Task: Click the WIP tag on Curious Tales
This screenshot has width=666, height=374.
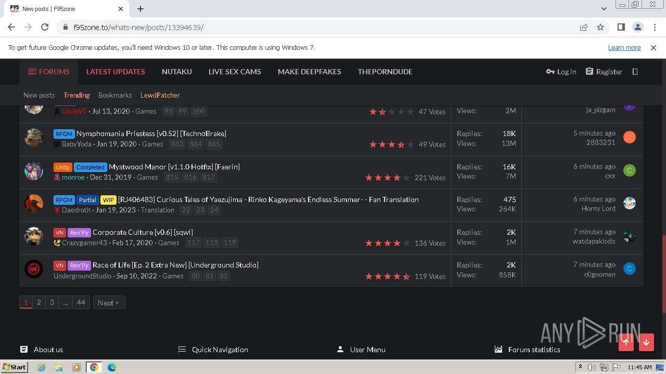Action: tap(108, 199)
